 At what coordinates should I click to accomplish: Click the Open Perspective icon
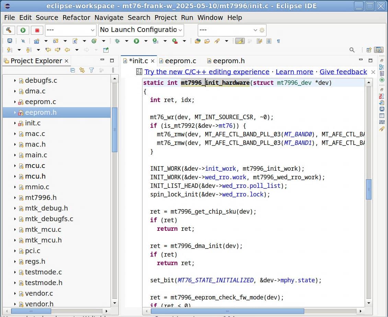coord(369,50)
